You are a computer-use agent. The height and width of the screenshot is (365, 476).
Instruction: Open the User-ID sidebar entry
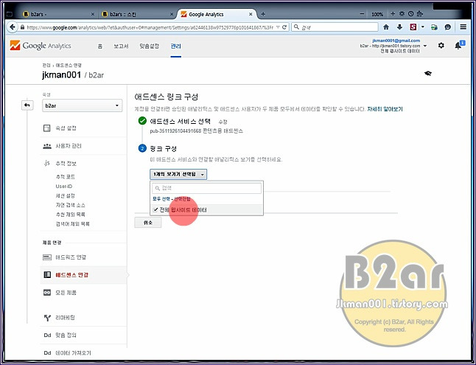64,187
